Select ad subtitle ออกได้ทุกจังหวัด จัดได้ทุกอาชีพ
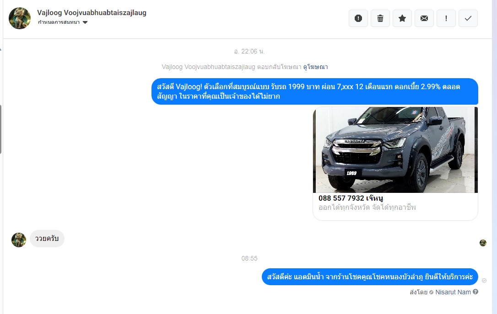The image size is (497, 314). [367, 208]
